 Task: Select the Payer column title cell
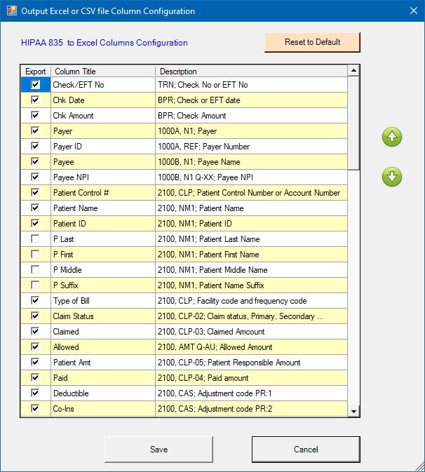click(103, 131)
